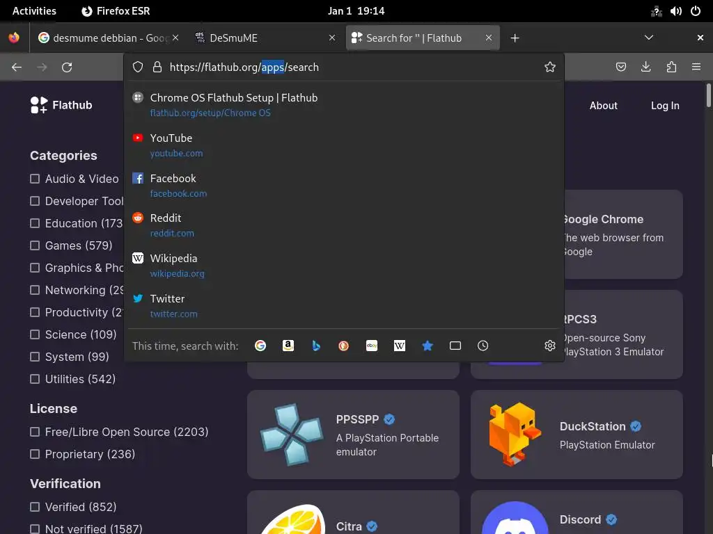Search open tabs using the tab icon
Image resolution: width=713 pixels, height=534 pixels.
coord(455,346)
